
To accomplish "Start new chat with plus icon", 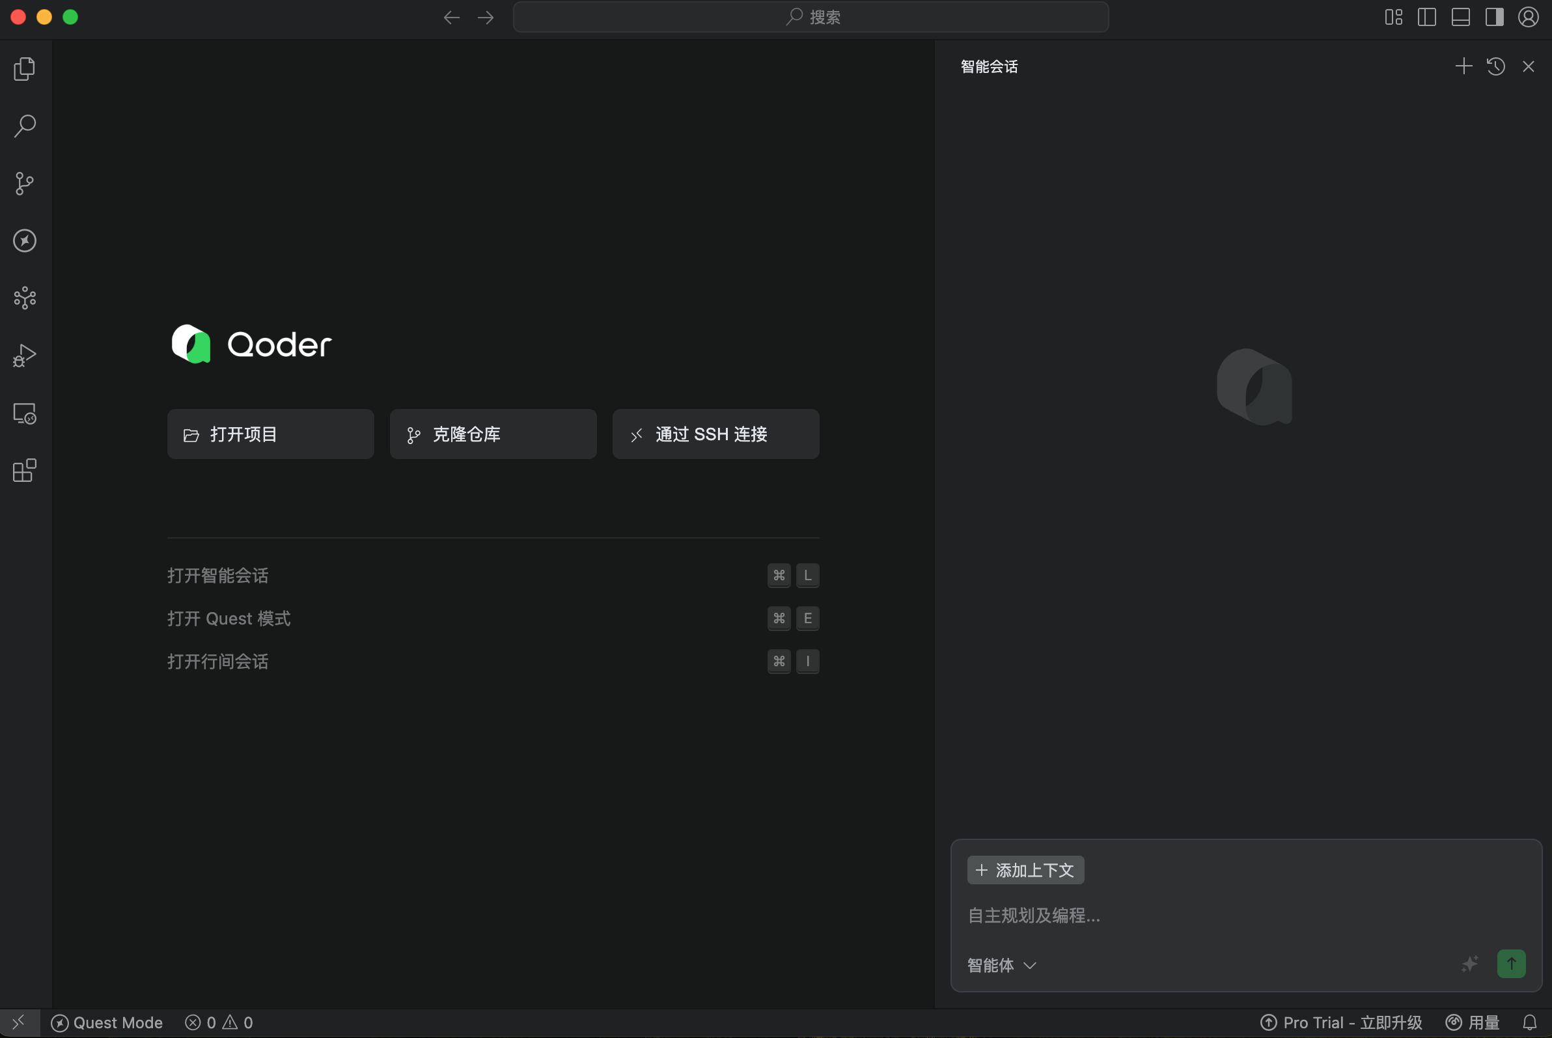I will click(x=1463, y=66).
